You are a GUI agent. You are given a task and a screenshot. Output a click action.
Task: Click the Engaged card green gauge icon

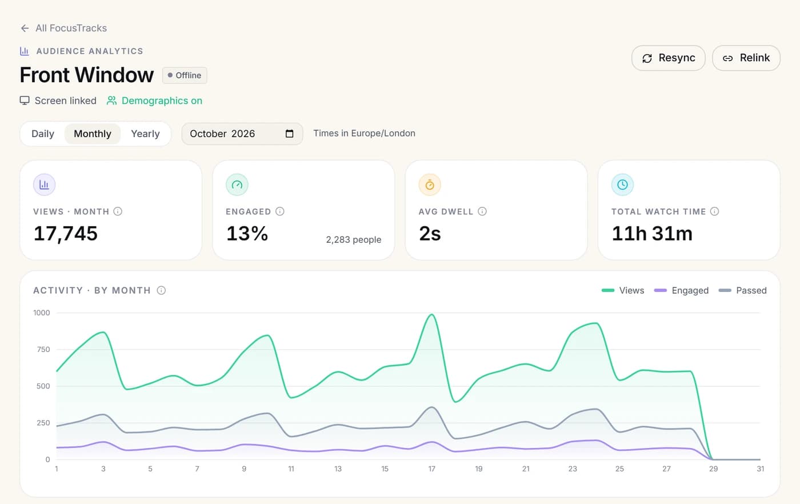pyautogui.click(x=237, y=185)
